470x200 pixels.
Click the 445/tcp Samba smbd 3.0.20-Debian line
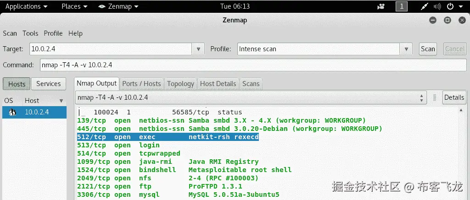pyautogui.click(x=229, y=129)
